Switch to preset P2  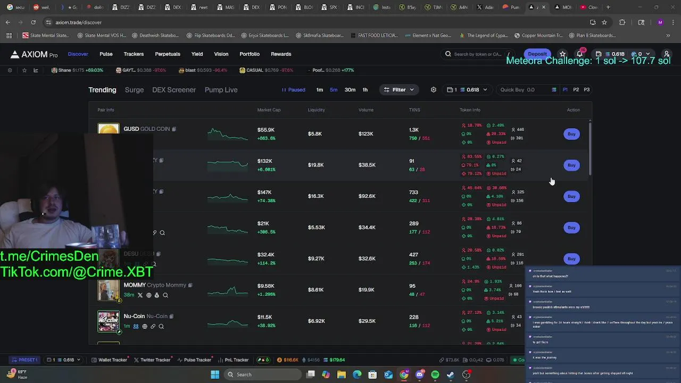(576, 90)
